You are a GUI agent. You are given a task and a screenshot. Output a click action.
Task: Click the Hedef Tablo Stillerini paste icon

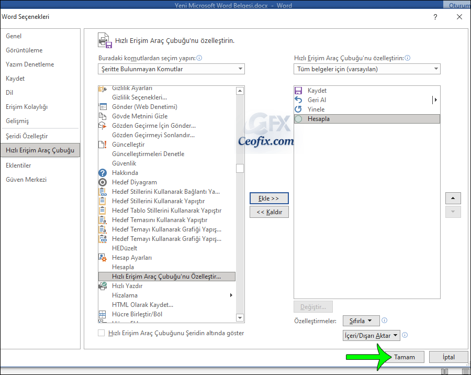(103, 211)
